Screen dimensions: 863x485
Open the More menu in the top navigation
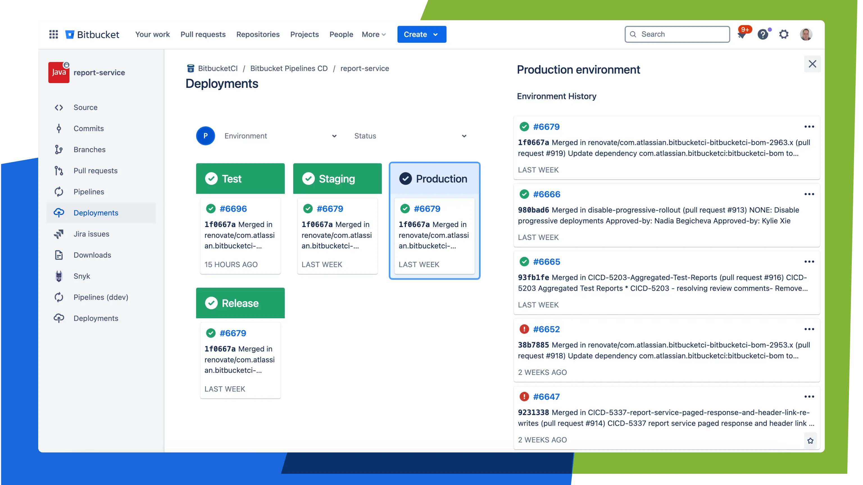[374, 35]
